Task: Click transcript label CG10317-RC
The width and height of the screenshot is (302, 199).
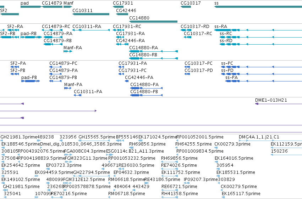Action: pyautogui.click(x=198, y=33)
